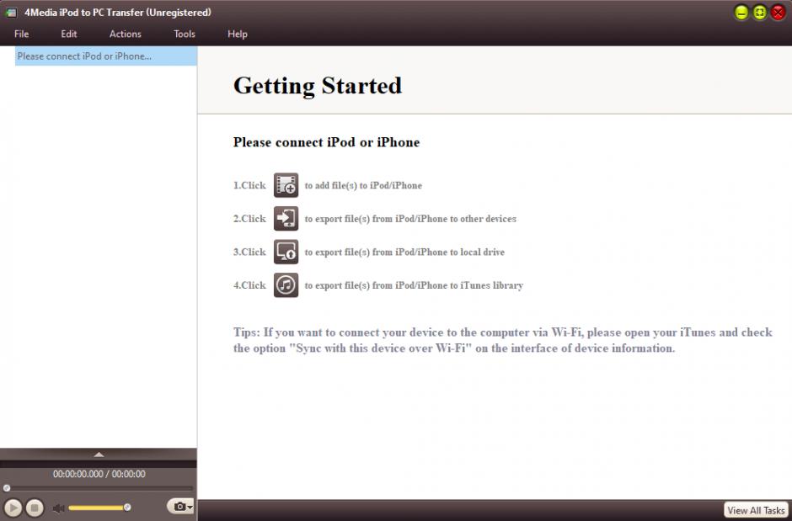
Task: Select 'Please connect iPod or iPhone...' item
Action: tap(105, 56)
